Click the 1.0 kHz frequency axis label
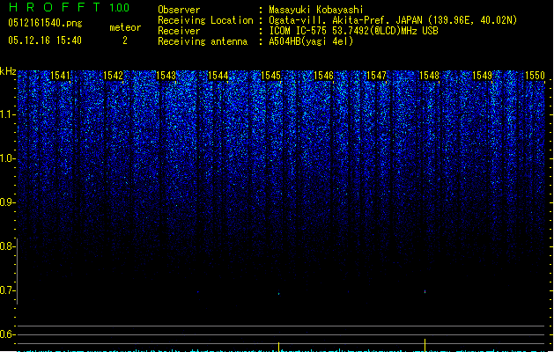 (8, 158)
